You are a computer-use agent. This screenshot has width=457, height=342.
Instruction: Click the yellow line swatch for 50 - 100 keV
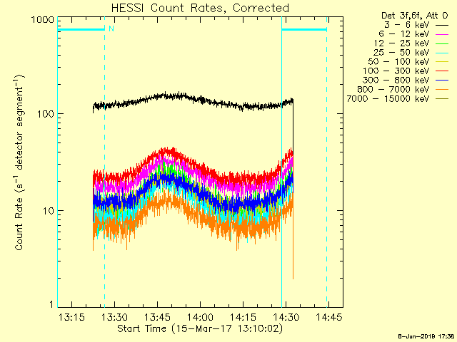[x=442, y=62]
